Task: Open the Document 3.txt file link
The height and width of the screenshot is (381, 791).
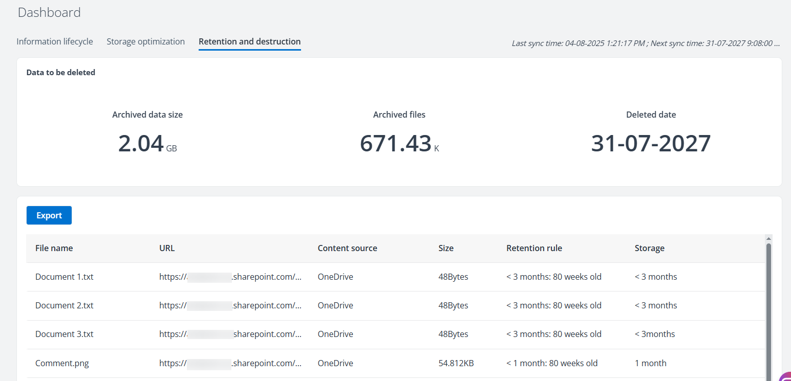Action: click(x=64, y=334)
